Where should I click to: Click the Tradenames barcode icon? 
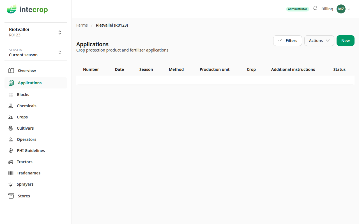(11, 173)
